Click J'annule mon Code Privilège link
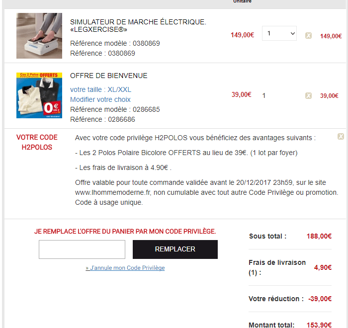Viewport: 348px width, 328px height. click(125, 268)
